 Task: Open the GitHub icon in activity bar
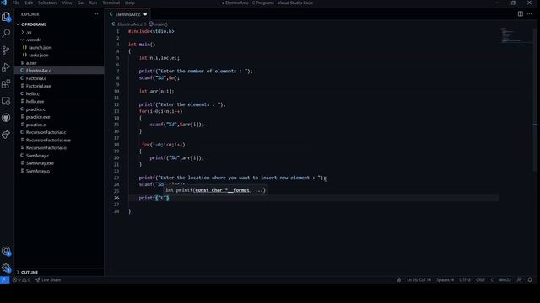6,118
